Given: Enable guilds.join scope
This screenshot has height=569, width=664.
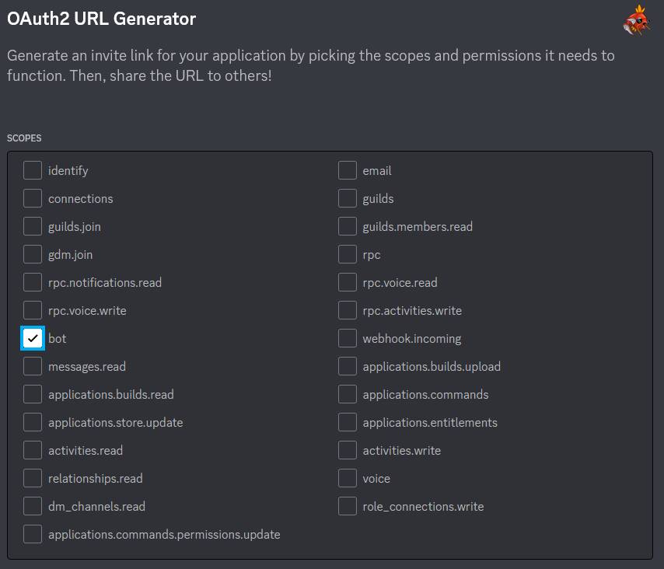Looking at the screenshot, I should [33, 227].
